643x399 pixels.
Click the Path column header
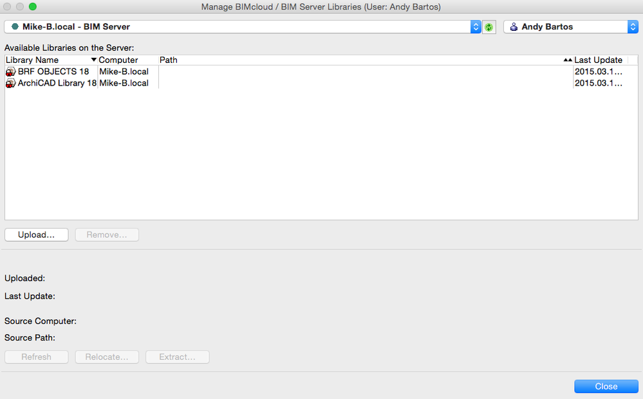(x=366, y=60)
